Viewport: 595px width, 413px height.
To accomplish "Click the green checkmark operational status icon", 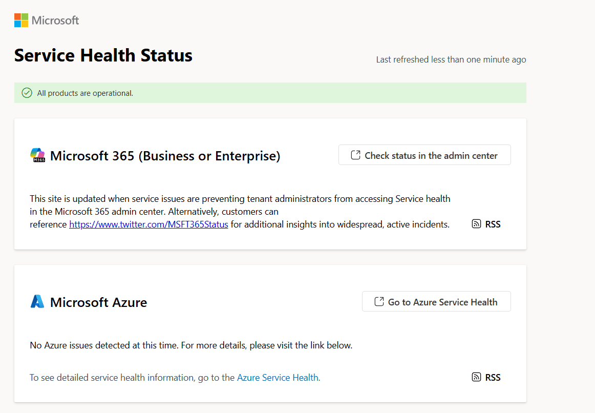I will [27, 93].
